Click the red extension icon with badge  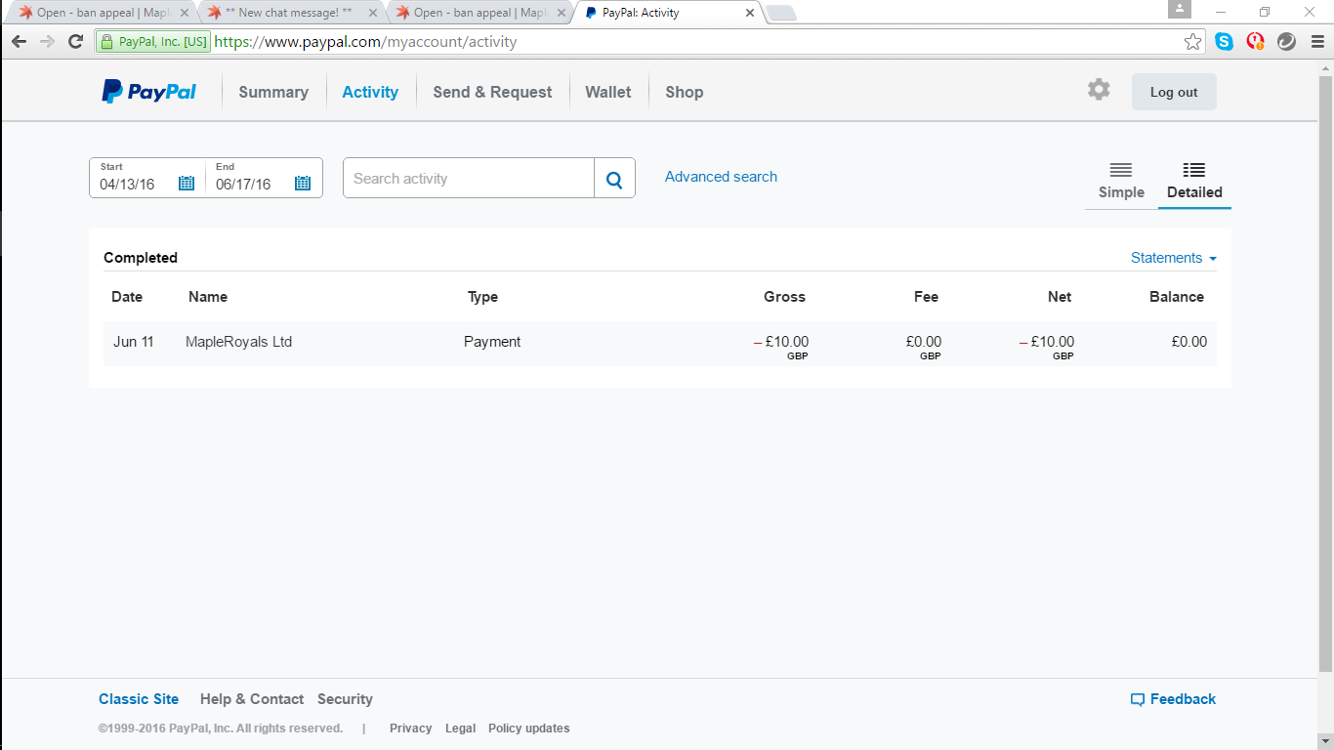(1255, 42)
